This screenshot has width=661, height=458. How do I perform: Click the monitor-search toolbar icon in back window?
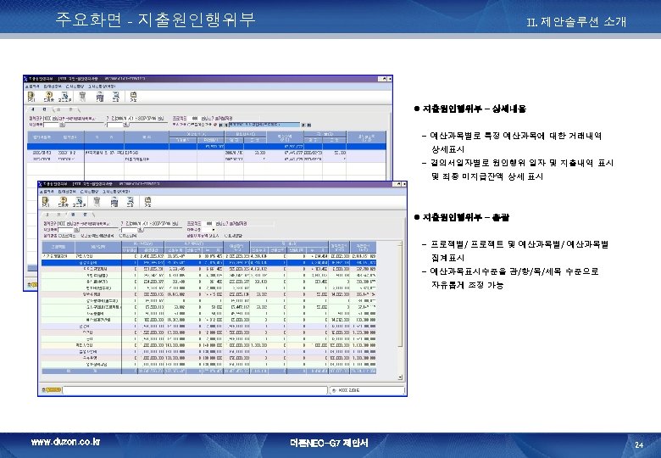[65, 97]
